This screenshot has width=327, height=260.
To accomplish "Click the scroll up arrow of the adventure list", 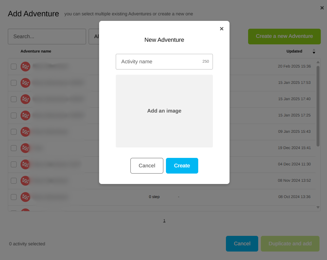I will [x=318, y=62].
